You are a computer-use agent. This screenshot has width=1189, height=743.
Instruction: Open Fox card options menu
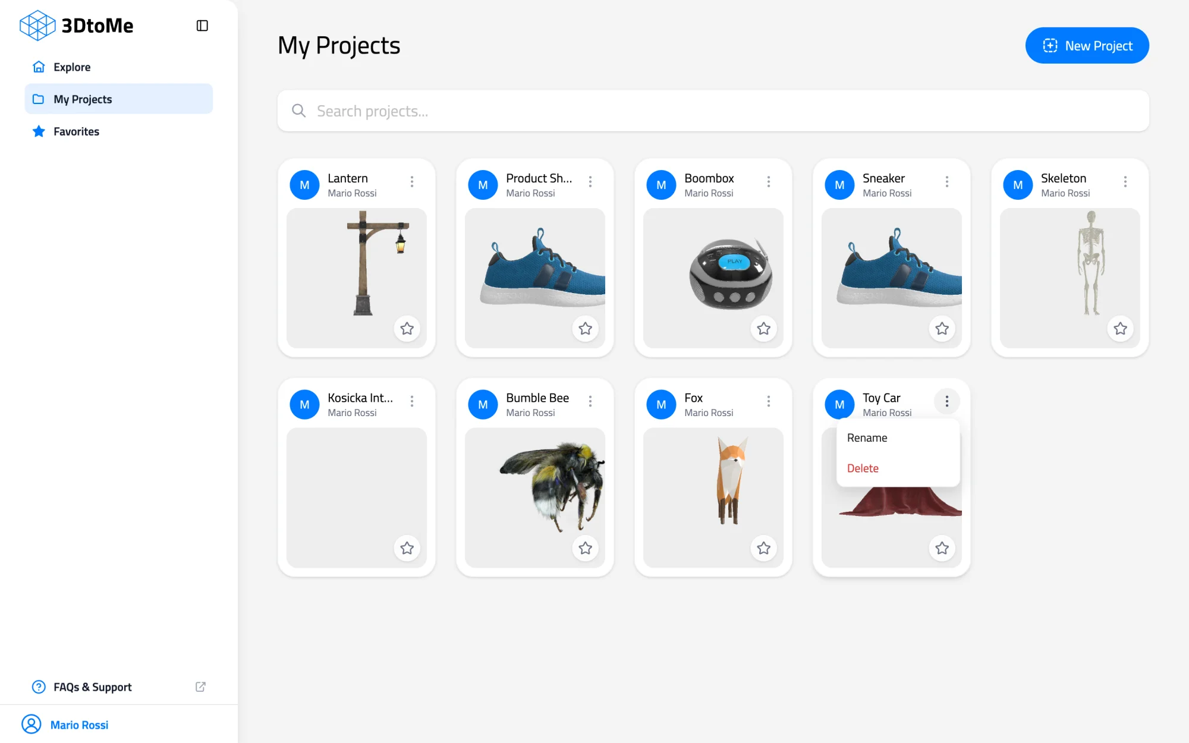[768, 402]
